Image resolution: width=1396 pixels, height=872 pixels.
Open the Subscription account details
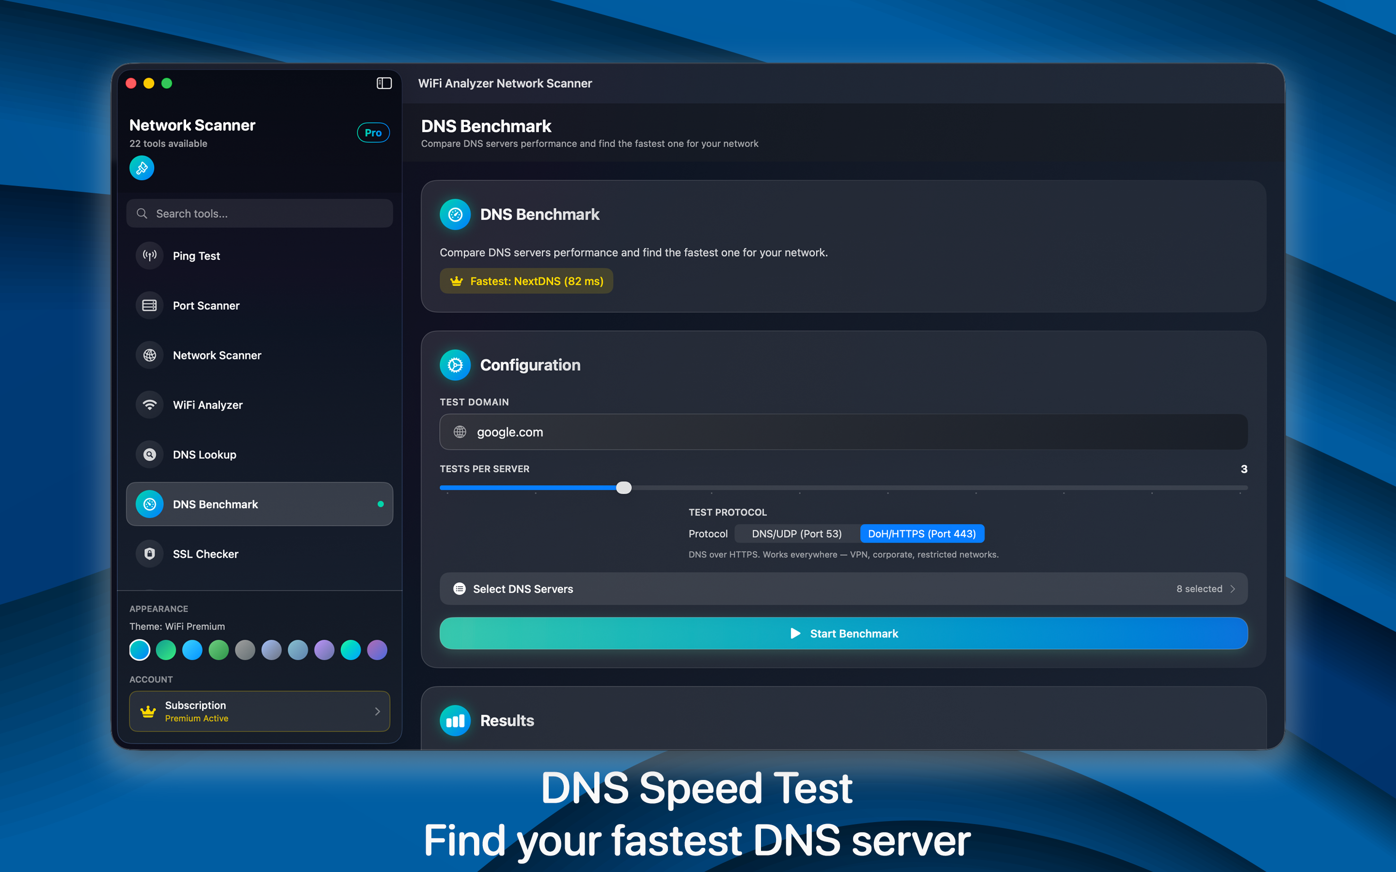point(259,711)
